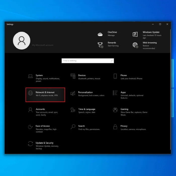
Task: Close the Settings window
Action: 167,24
